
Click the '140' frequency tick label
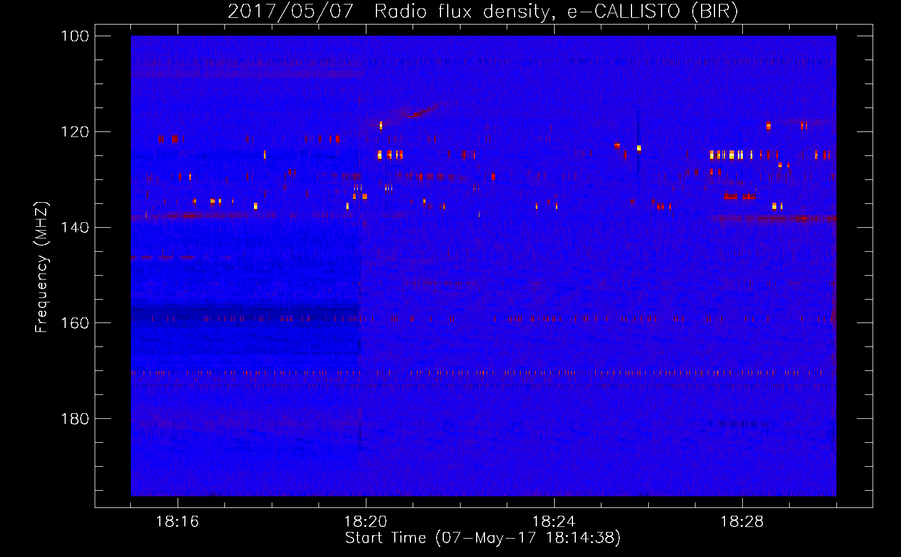[75, 227]
